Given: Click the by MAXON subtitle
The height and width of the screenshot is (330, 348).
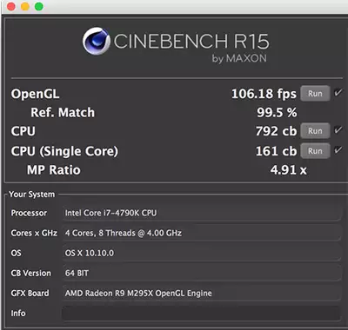Looking at the screenshot, I should [239, 58].
